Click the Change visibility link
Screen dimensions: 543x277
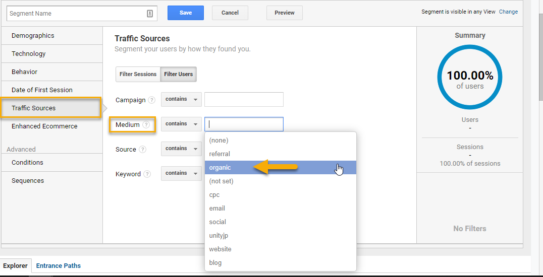click(x=508, y=12)
